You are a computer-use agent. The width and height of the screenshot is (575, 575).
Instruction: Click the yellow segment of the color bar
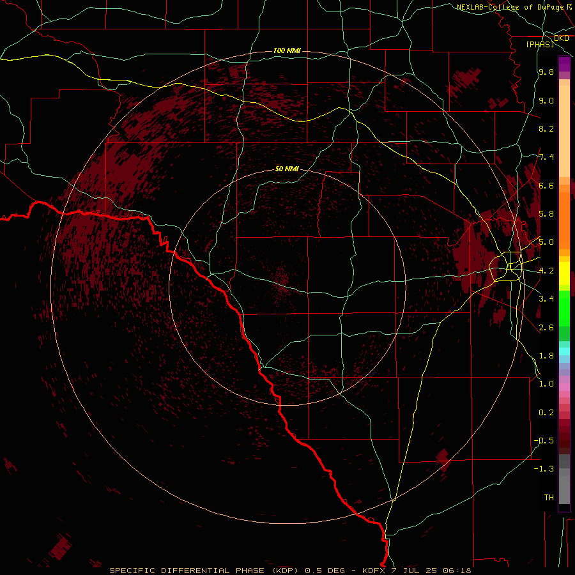click(x=564, y=273)
